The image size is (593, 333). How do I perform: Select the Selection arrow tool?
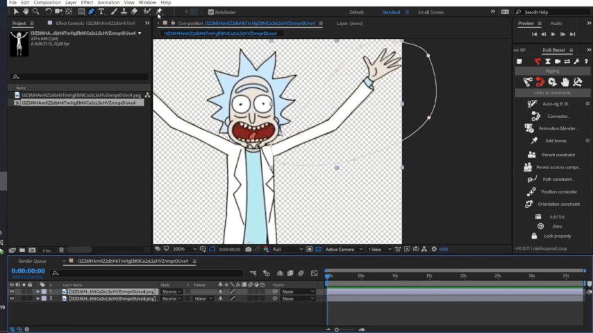click(16, 12)
